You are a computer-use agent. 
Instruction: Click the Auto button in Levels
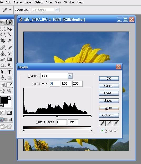tap(109, 108)
